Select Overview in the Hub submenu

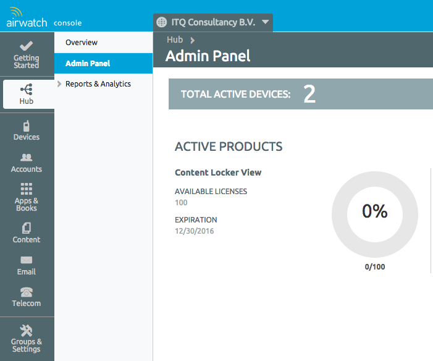coord(82,43)
